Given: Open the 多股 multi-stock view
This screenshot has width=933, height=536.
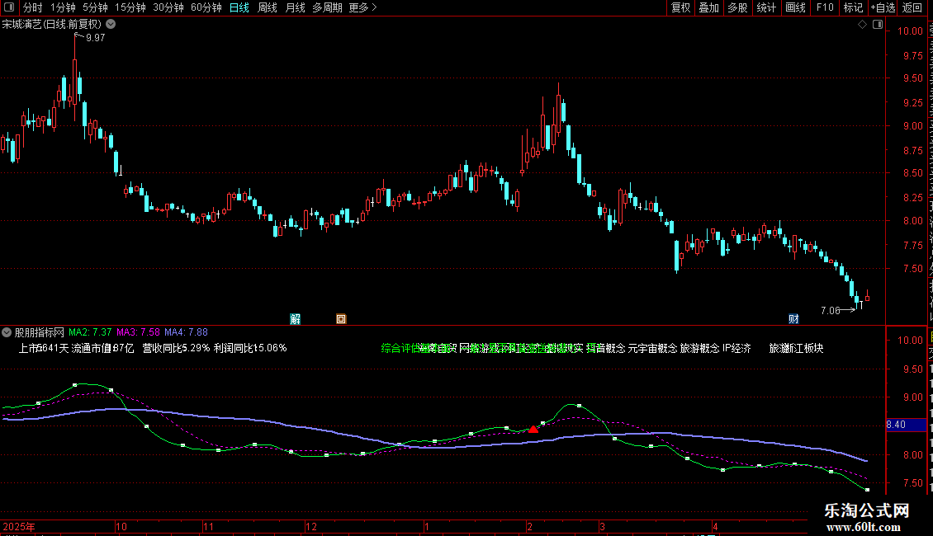Looking at the screenshot, I should (x=737, y=7).
